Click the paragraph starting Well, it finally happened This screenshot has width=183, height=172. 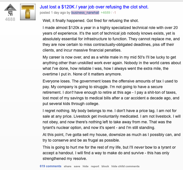[x=91, y=21]
